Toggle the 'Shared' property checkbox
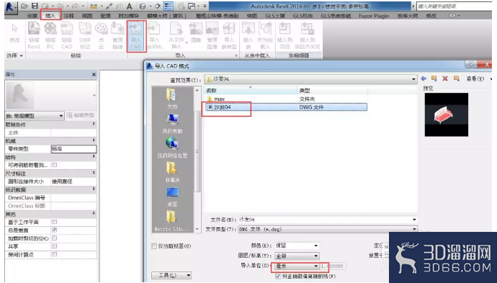Image resolution: width=497 pixels, height=283 pixels. pyautogui.click(x=55, y=246)
